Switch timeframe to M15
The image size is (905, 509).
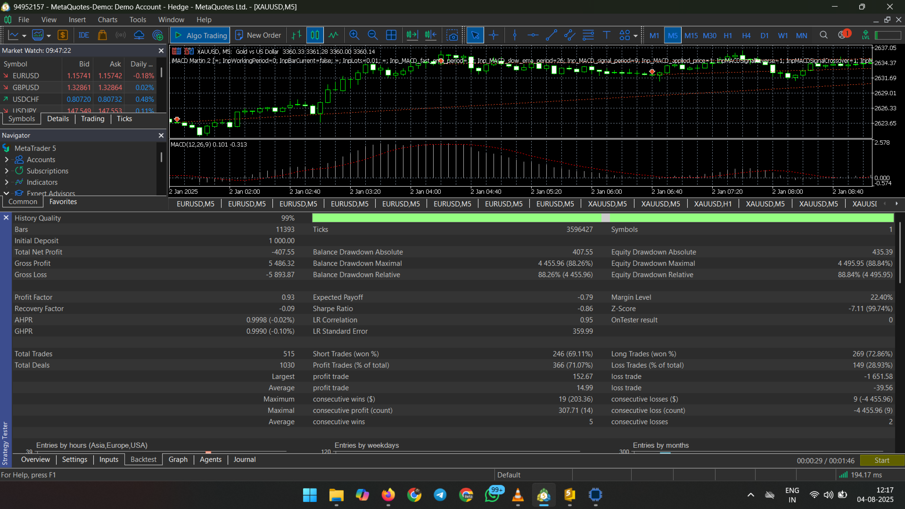pyautogui.click(x=691, y=35)
